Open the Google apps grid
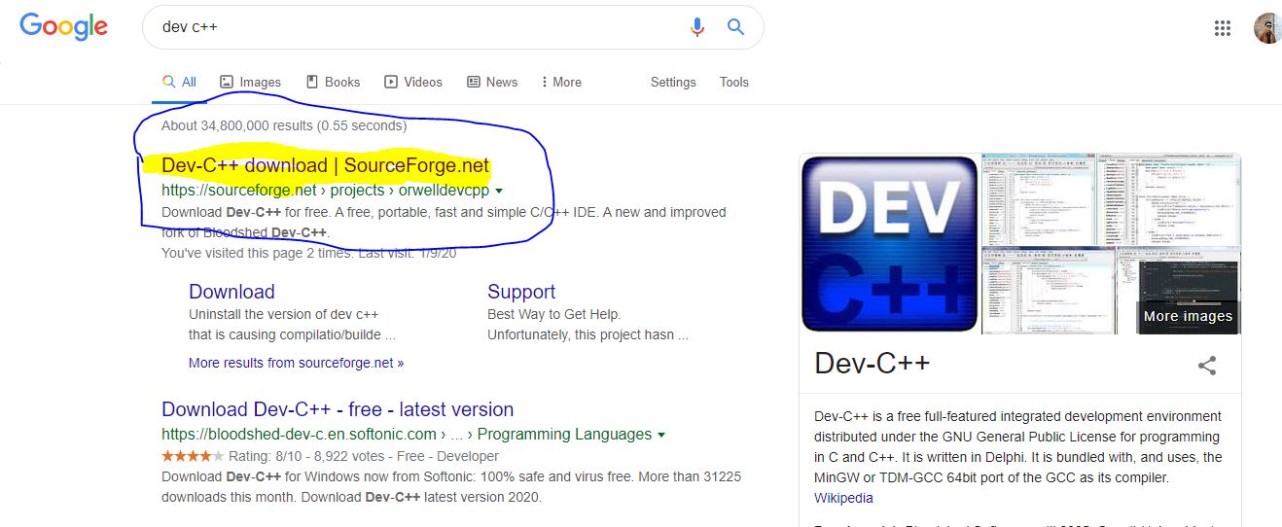Screen dimensions: 1282x527 coord(1223,28)
